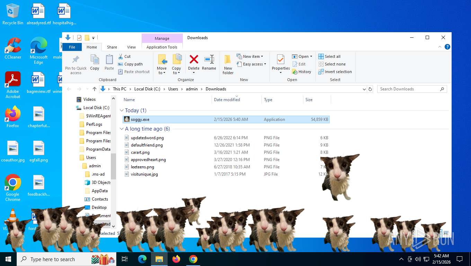
Task: Collapse the Today (1) group
Action: (x=122, y=110)
